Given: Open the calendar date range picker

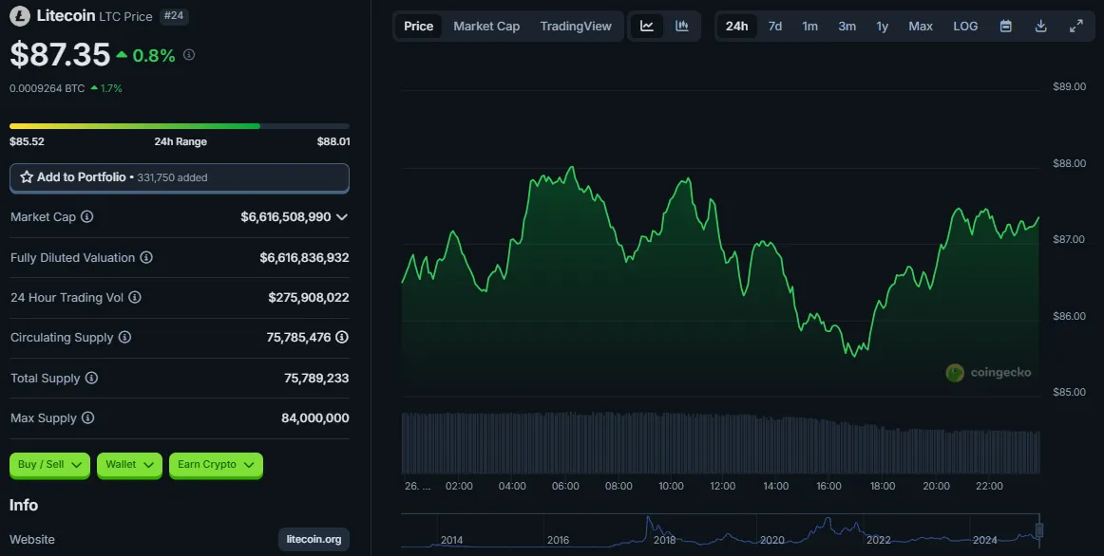Looking at the screenshot, I should 1006,26.
